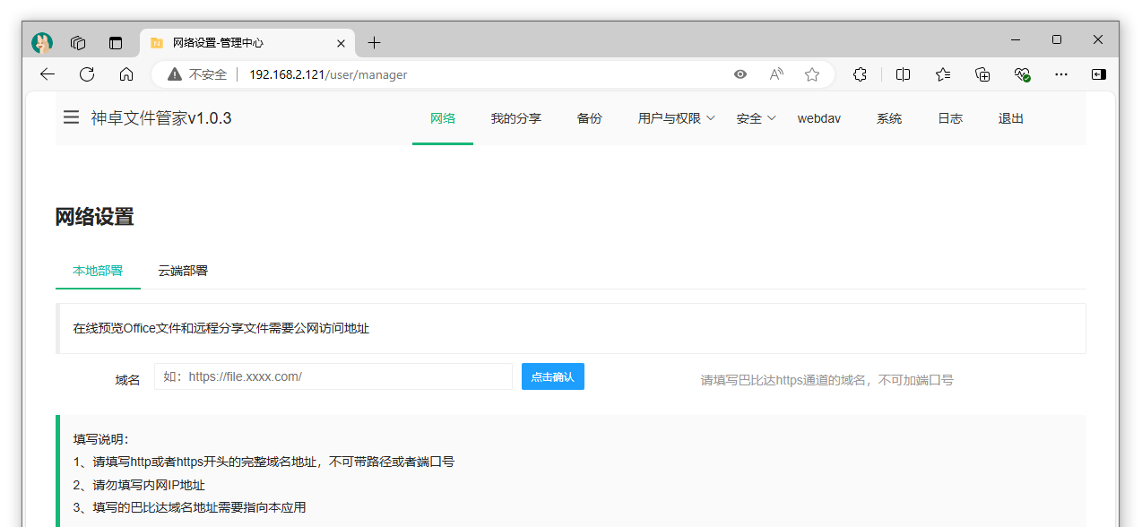Open browser extensions puzzle icon
Image resolution: width=1142 pixels, height=527 pixels.
tap(860, 74)
